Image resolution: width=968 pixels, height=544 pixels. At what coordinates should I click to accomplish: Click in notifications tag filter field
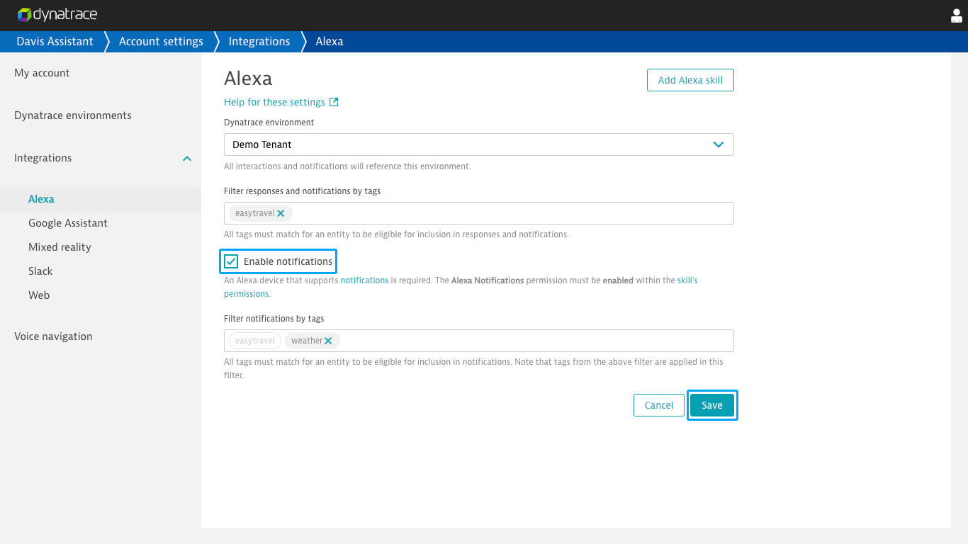479,341
